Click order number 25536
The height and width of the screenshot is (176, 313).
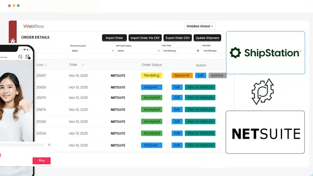pos(41,133)
